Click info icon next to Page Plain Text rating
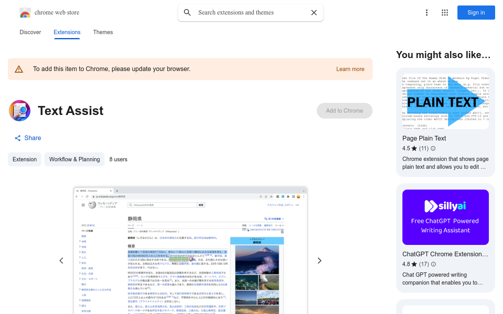This screenshot has height=314, width=503. point(433,148)
